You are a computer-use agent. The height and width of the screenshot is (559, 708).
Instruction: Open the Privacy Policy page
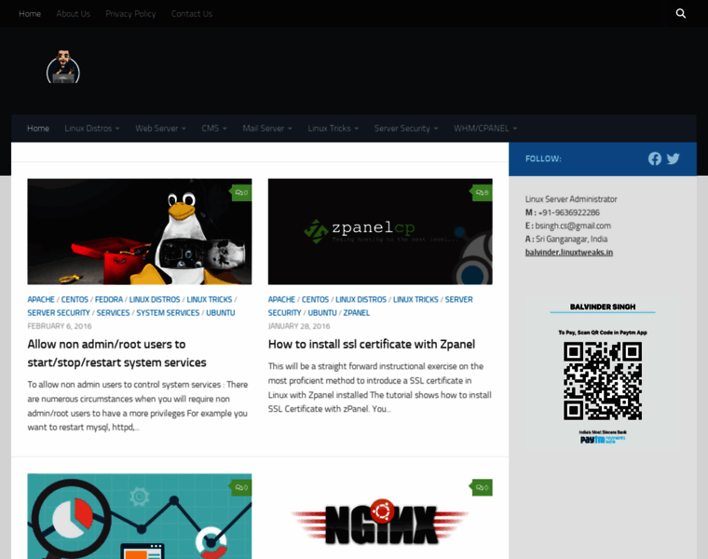(x=130, y=14)
